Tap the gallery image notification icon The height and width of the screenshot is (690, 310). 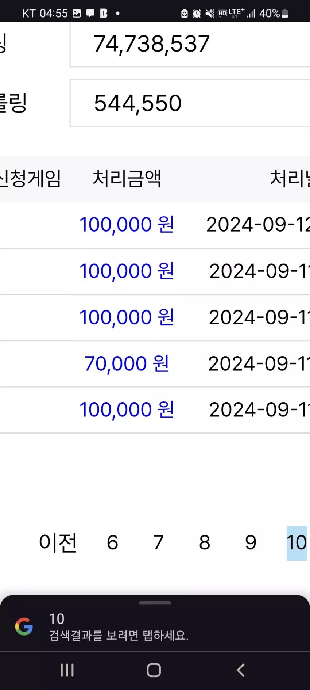click(x=77, y=14)
